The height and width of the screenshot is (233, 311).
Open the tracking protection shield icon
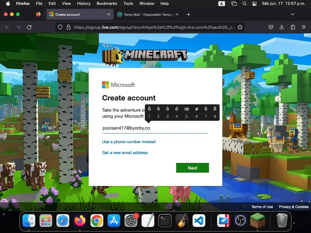60,27
